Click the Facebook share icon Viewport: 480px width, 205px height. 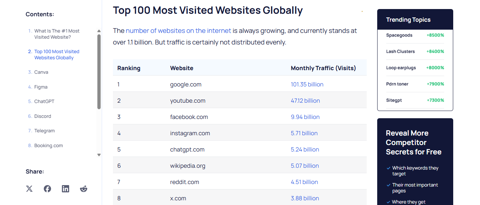47,189
